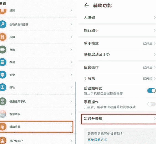
Task: Tap the chevron of 辅助功能 in left list
Action: coord(71,127)
